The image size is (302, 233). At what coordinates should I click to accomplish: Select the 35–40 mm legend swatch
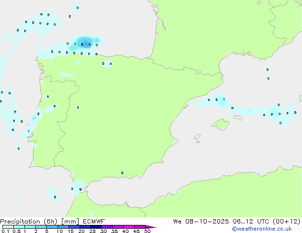click(118, 227)
